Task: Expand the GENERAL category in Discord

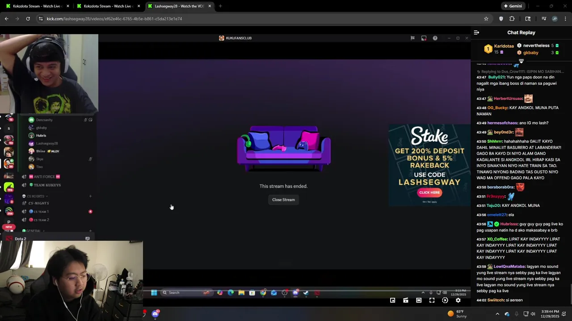Action: tap(34, 230)
